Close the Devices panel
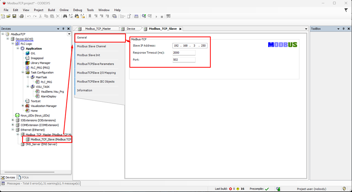The height and width of the screenshot is (192, 352). (69, 29)
